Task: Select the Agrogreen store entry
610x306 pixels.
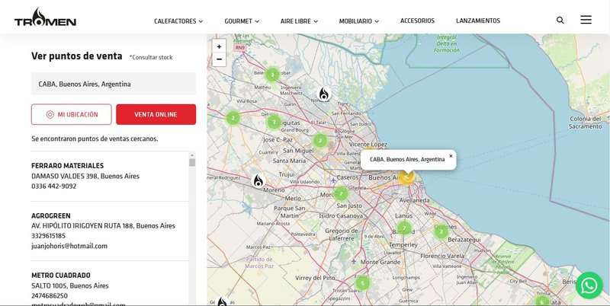Action: click(x=110, y=231)
